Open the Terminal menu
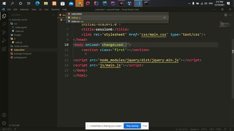 point(55,9)
